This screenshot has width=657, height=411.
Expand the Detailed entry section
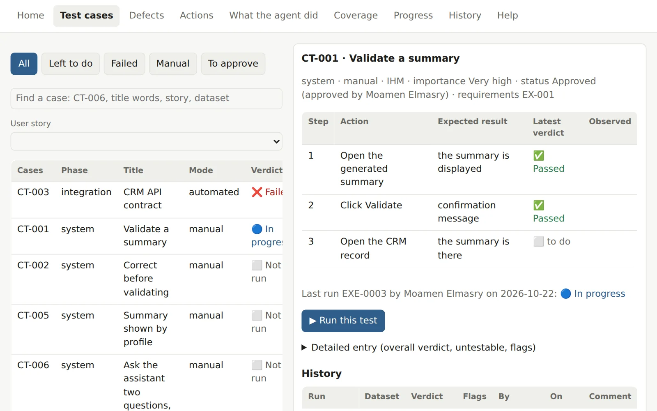[x=418, y=348]
